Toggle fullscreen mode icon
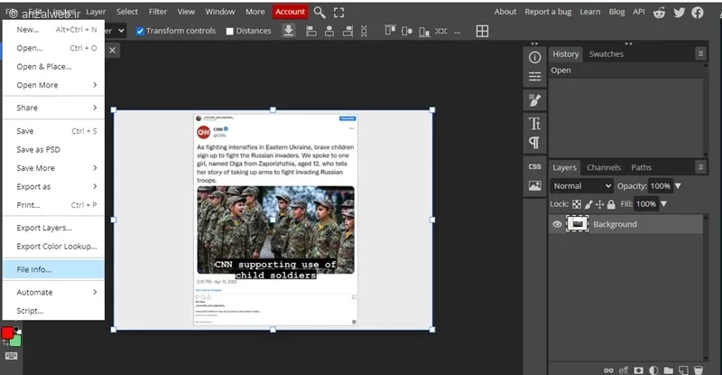The image size is (722, 375). [x=339, y=13]
